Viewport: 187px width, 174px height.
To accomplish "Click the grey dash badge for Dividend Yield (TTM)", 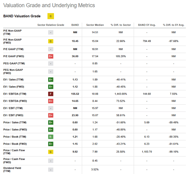I will click(51, 170).
